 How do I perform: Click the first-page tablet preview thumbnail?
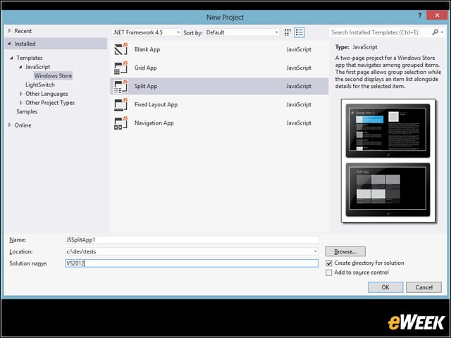(388, 131)
